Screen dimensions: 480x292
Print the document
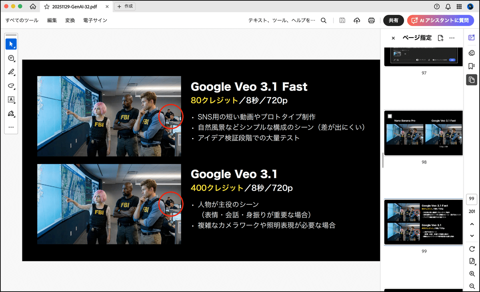click(371, 20)
